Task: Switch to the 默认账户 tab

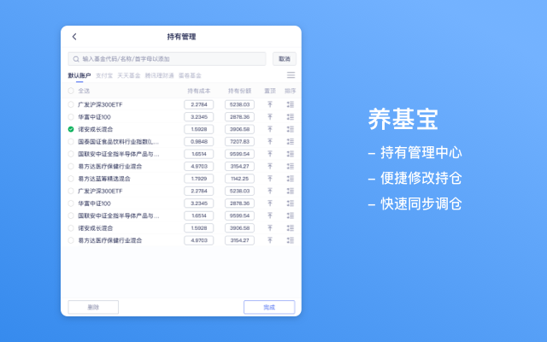Action: tap(79, 75)
